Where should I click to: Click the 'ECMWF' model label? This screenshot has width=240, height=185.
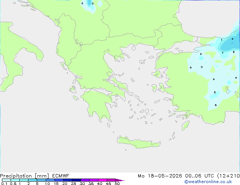[x=61, y=176]
